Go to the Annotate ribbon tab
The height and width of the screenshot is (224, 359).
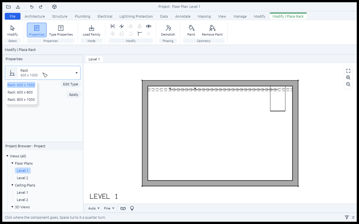pyautogui.click(x=183, y=16)
